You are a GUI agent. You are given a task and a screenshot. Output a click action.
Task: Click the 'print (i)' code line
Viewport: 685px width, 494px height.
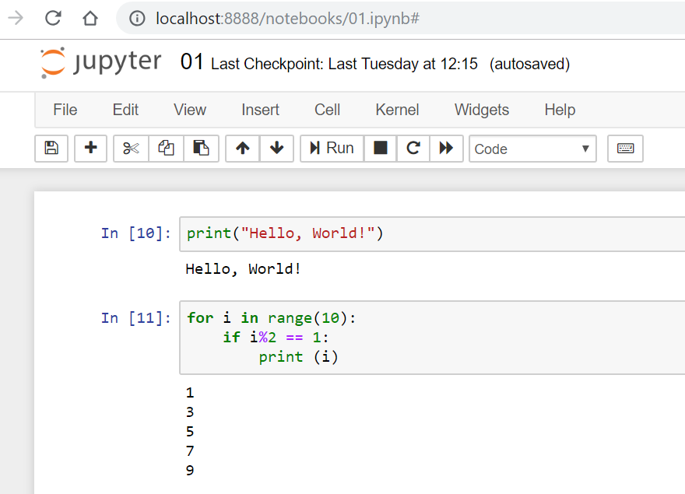(298, 357)
